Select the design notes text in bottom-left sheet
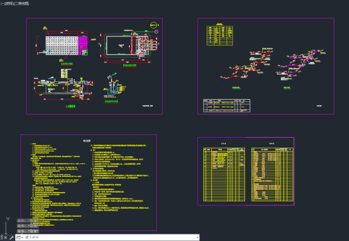The image size is (349, 241). point(90,185)
